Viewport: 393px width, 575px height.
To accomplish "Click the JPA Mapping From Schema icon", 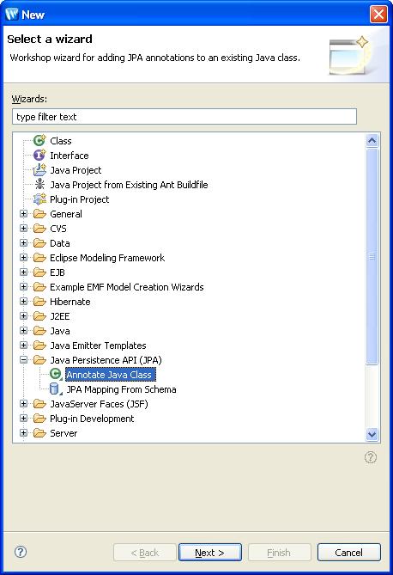I will tap(55, 389).
